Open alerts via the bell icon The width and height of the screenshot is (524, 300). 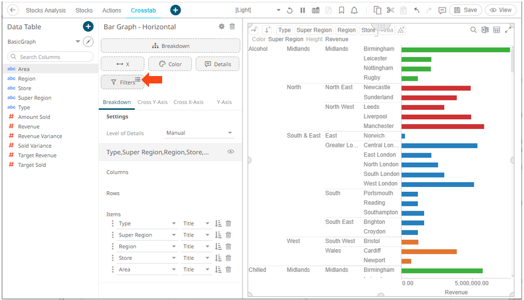tap(354, 10)
